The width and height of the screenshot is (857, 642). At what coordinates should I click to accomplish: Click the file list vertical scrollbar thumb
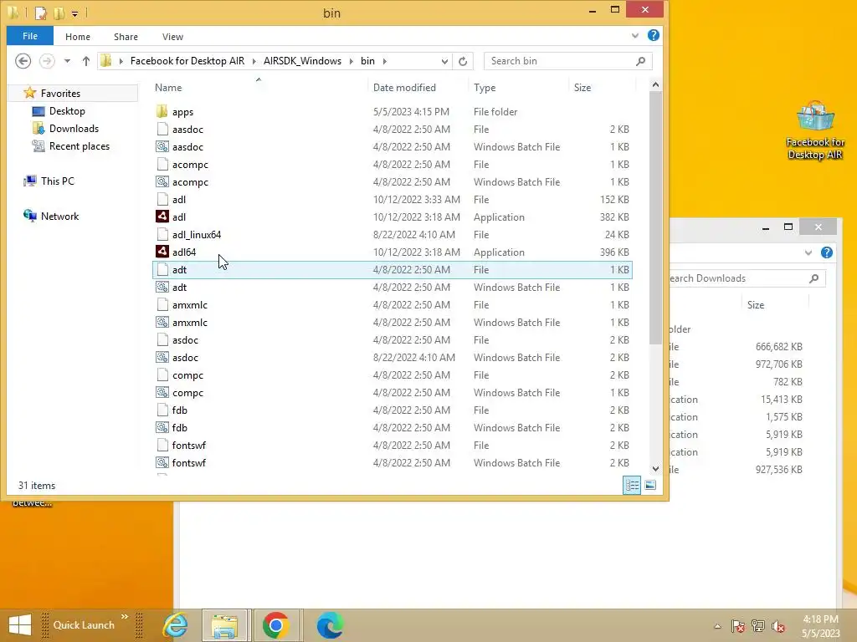pyautogui.click(x=655, y=218)
